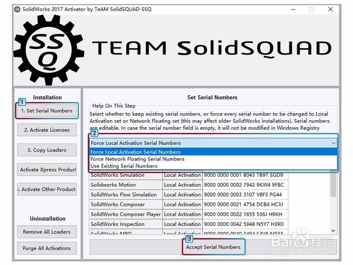This screenshot has height=265, width=353.
Task: Click Local Activation cell for SolidWorks Composer
Action: [183, 204]
